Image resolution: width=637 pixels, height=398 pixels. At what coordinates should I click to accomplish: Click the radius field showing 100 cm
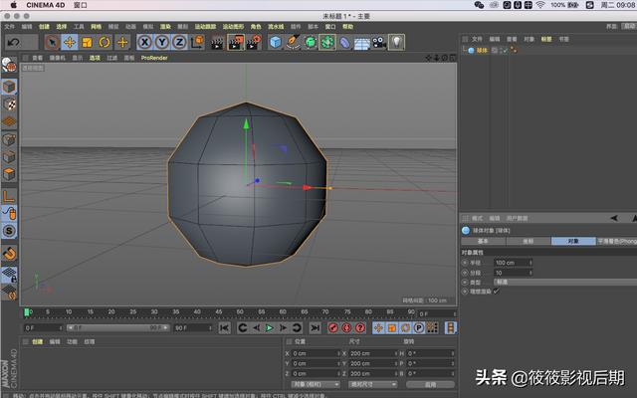pyautogui.click(x=513, y=263)
